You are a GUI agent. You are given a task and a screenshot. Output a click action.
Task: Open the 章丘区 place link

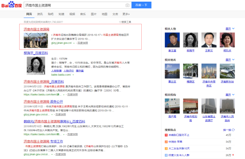172,82
